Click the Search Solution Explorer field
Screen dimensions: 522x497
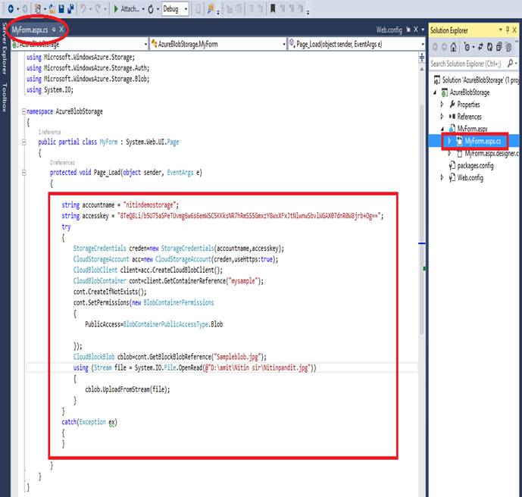(466, 64)
